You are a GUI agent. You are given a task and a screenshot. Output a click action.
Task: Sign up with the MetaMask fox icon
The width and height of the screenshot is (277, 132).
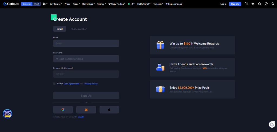pyautogui.click(x=86, y=110)
